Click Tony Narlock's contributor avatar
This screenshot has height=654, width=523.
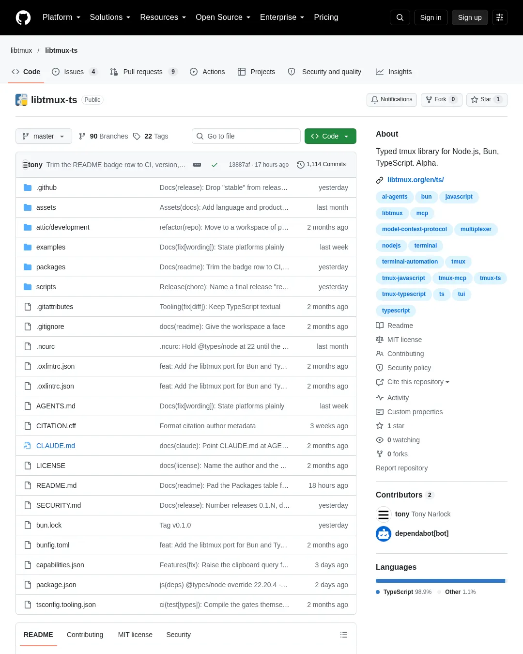tap(384, 514)
